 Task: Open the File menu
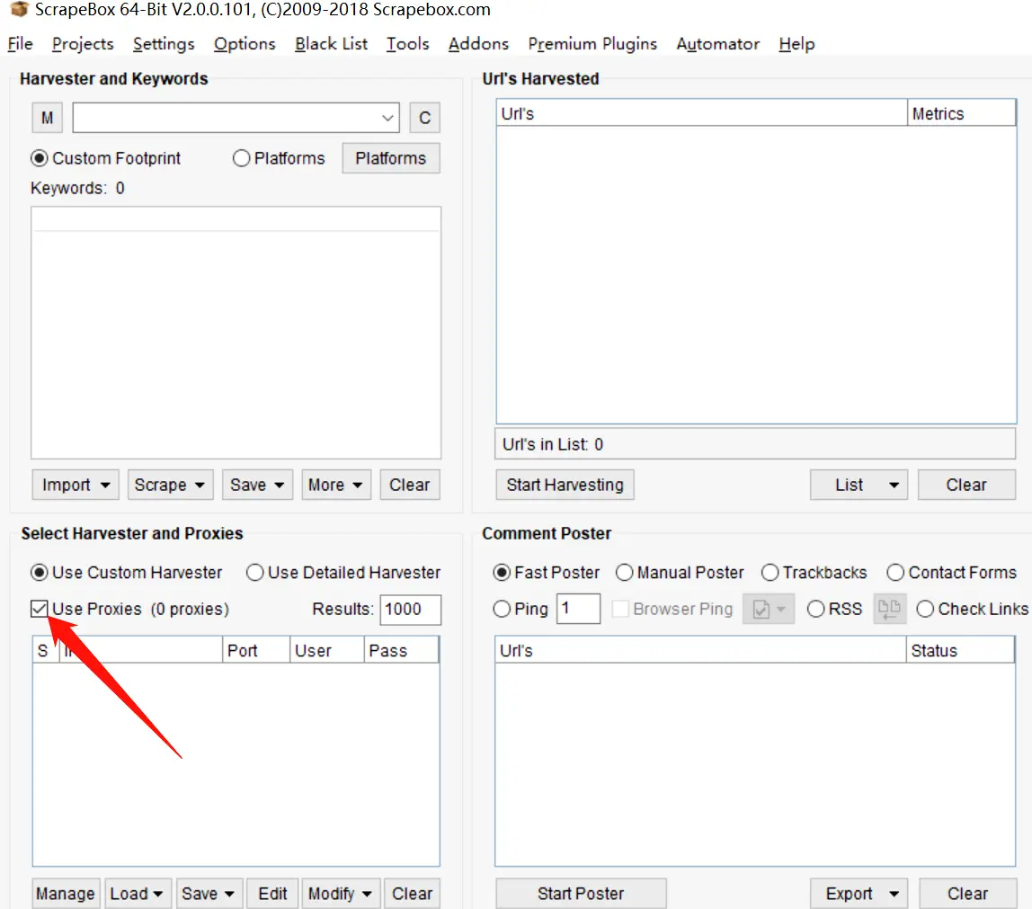pyautogui.click(x=20, y=44)
